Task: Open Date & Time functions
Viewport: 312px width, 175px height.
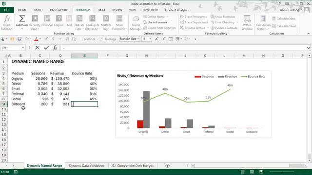Action: [79, 23]
